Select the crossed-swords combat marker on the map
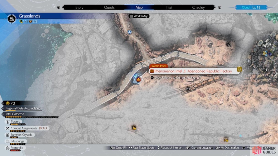278x156 pixels. (x=226, y=139)
